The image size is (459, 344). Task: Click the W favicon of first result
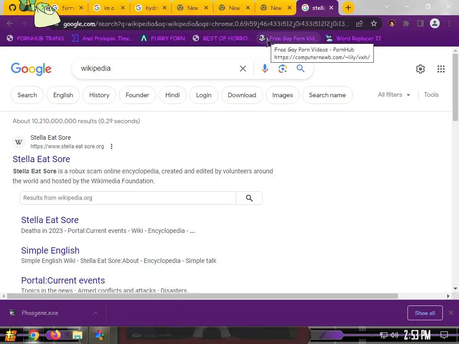pyautogui.click(x=19, y=142)
